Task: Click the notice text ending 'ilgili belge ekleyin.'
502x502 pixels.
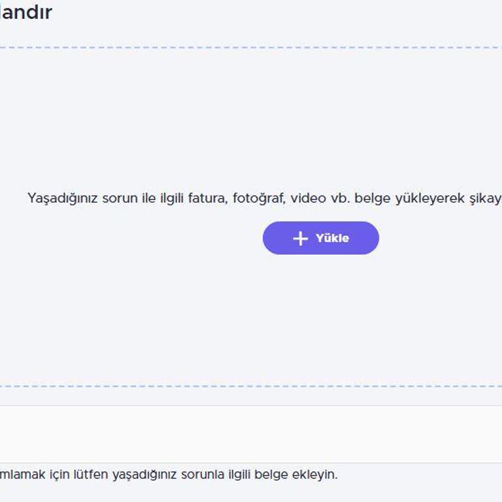Action: [x=169, y=475]
